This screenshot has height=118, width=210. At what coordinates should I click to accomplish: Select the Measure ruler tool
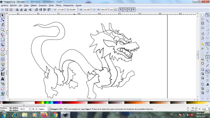[3, 35]
